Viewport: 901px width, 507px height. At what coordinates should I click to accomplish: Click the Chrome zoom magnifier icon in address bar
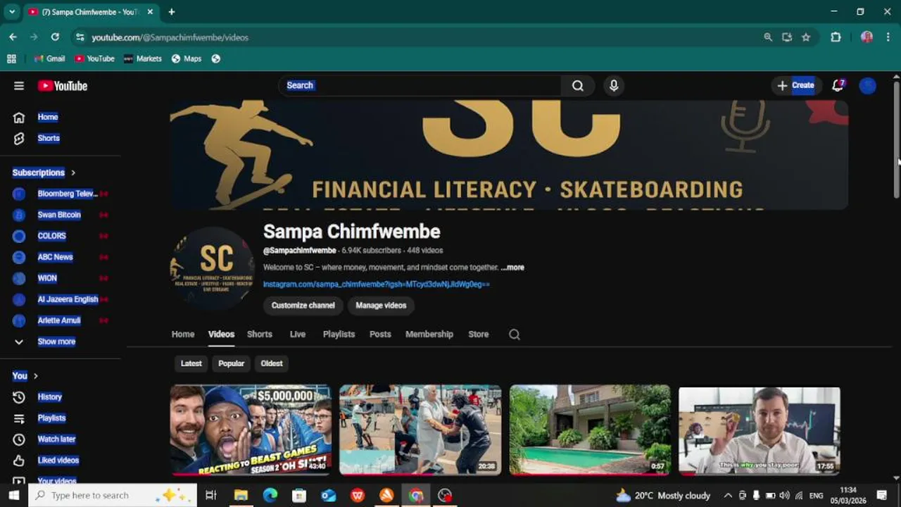(768, 37)
